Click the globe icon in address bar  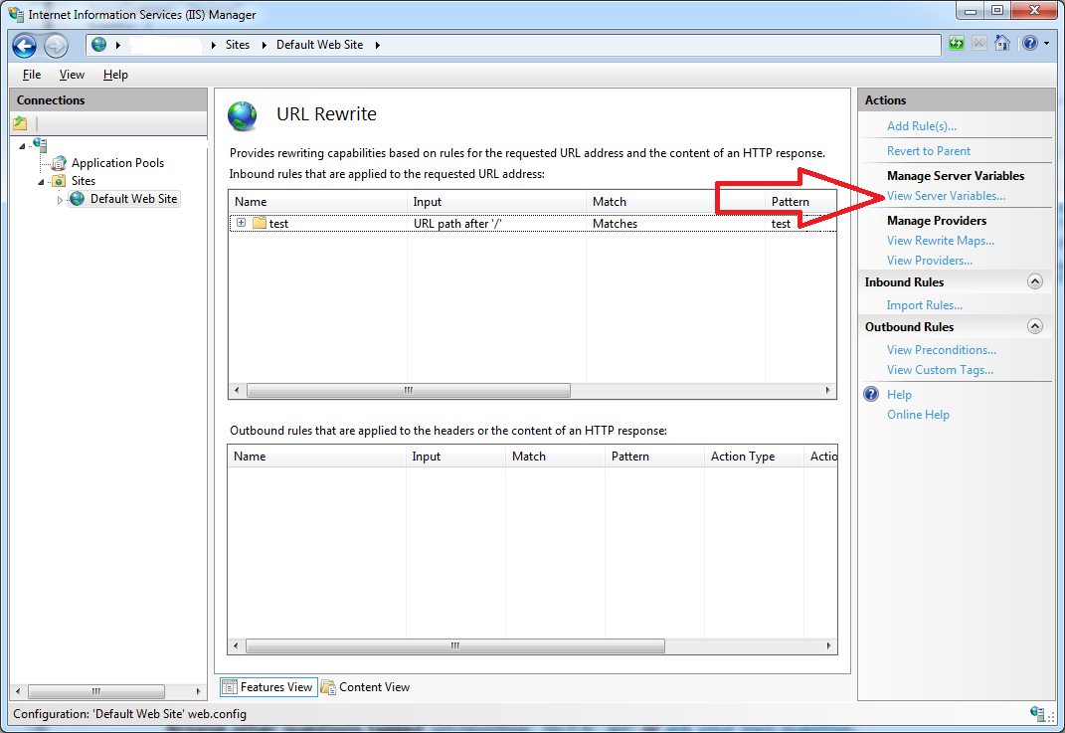(99, 45)
